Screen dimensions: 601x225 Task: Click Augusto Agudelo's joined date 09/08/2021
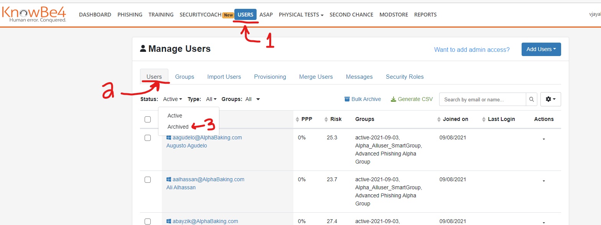click(453, 137)
